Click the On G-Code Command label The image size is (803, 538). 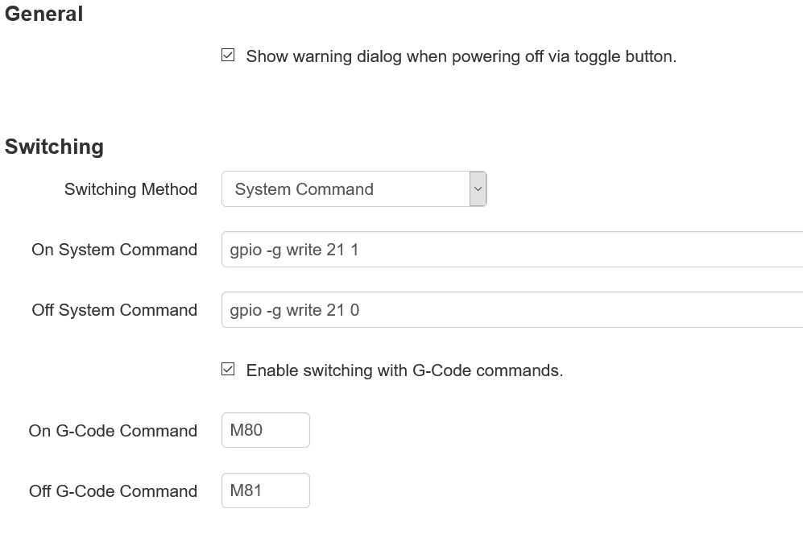pos(113,431)
